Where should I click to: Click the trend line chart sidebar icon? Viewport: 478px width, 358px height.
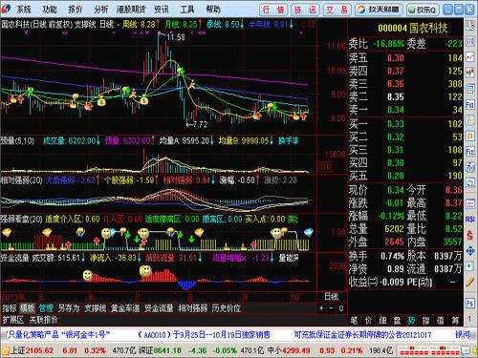[470, 57]
